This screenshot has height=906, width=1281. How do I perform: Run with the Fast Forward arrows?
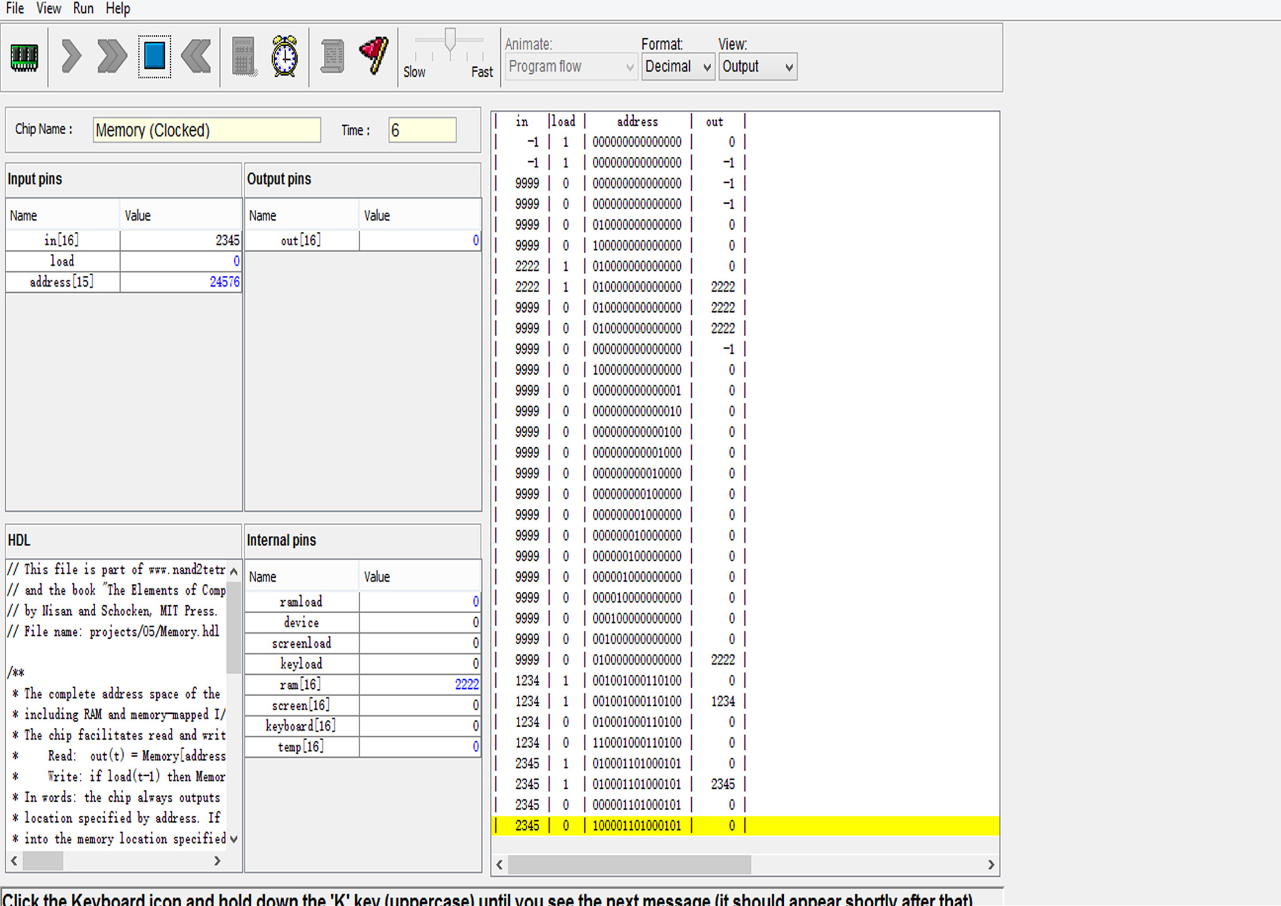coord(112,57)
